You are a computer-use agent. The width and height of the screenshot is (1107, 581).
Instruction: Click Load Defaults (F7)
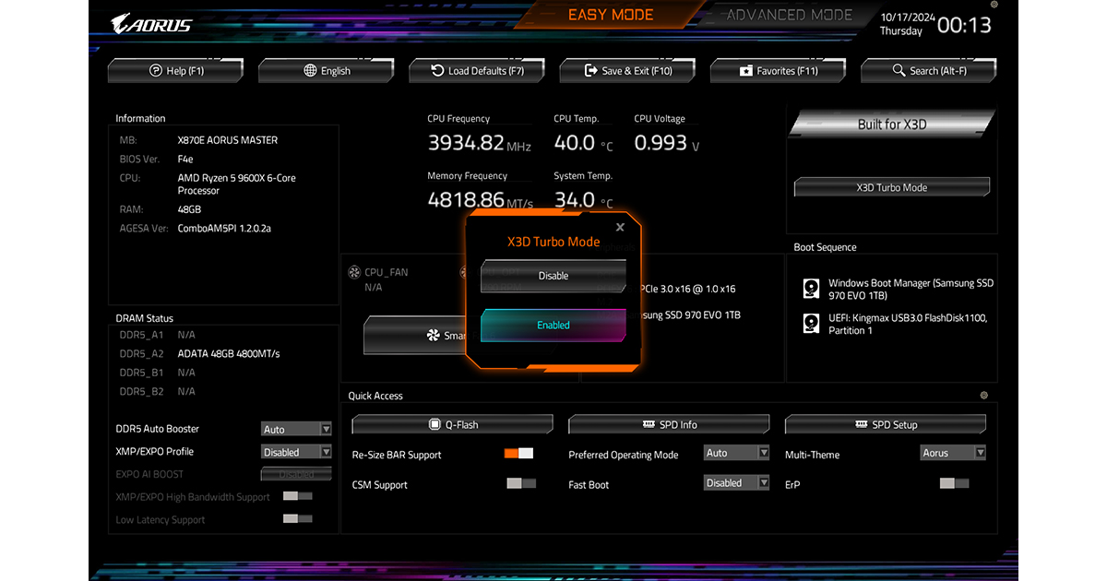click(x=478, y=71)
